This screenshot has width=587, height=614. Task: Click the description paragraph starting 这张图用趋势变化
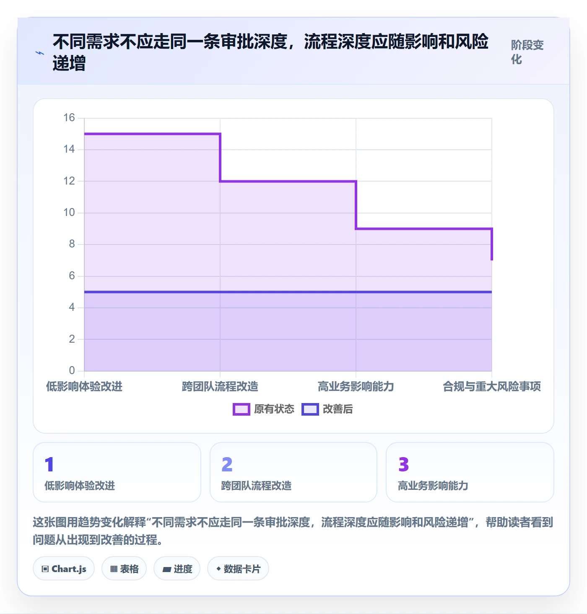click(x=293, y=531)
